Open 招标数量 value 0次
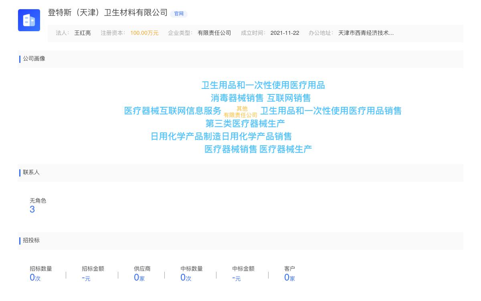 [x=35, y=277]
